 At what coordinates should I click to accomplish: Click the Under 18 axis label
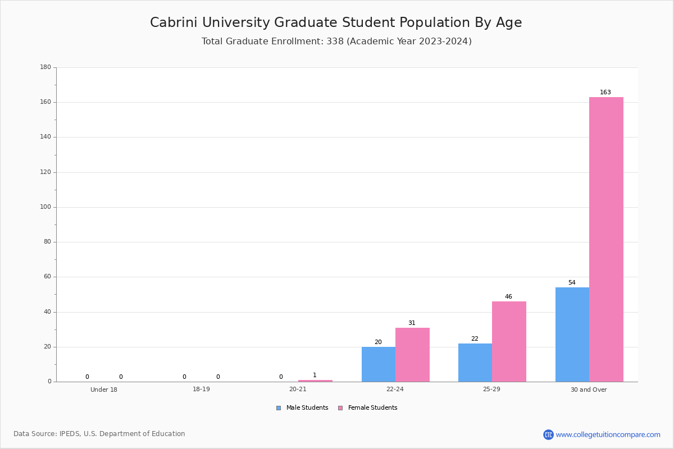(x=104, y=390)
